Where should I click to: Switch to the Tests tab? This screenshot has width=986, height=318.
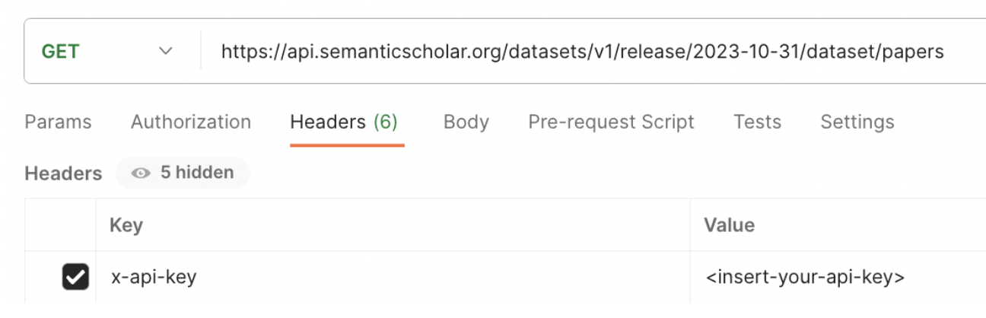[x=757, y=122]
